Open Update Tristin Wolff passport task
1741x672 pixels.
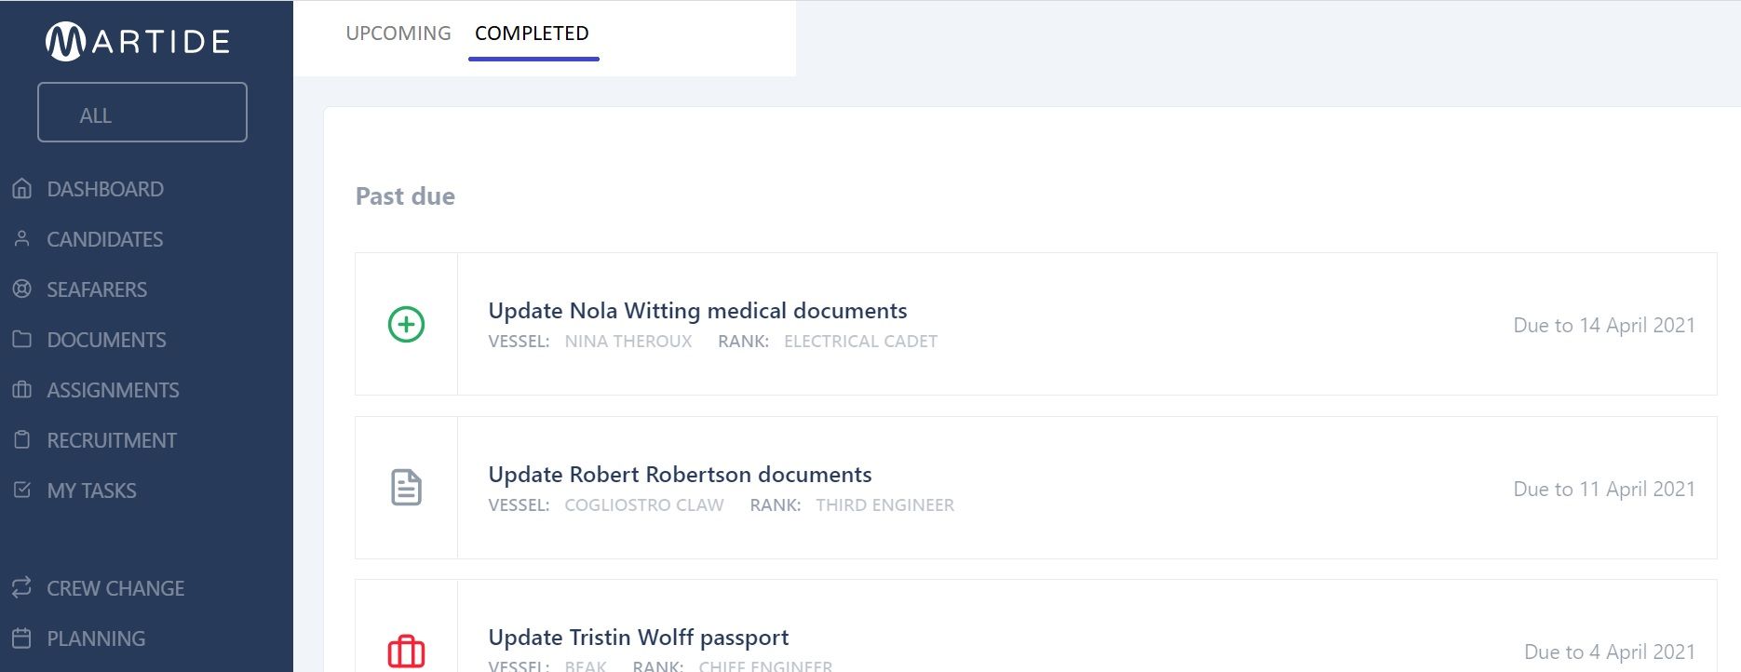[x=639, y=637]
